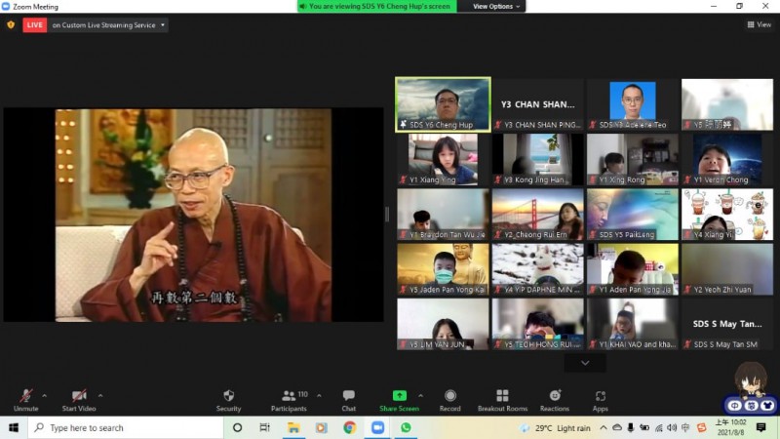Start recording with the Record button
Screen dimensions: 780x439
coord(449,396)
